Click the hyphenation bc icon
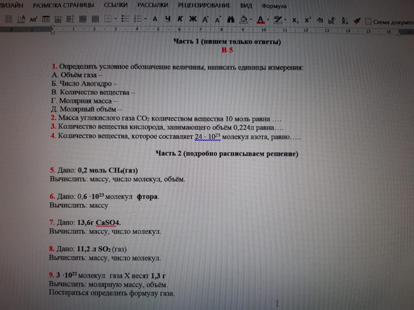Screen dimensions: 414x310 coord(331,21)
